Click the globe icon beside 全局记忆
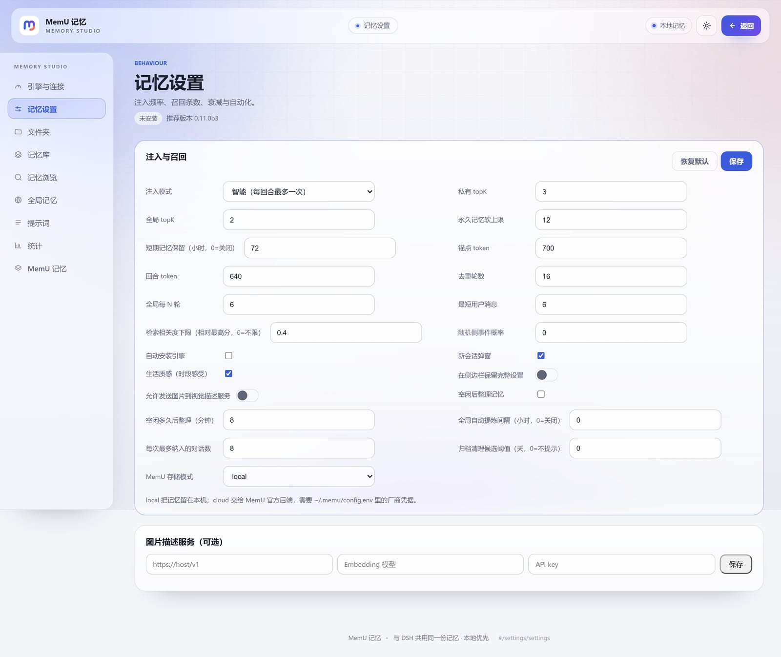The width and height of the screenshot is (781, 657). 18,200
